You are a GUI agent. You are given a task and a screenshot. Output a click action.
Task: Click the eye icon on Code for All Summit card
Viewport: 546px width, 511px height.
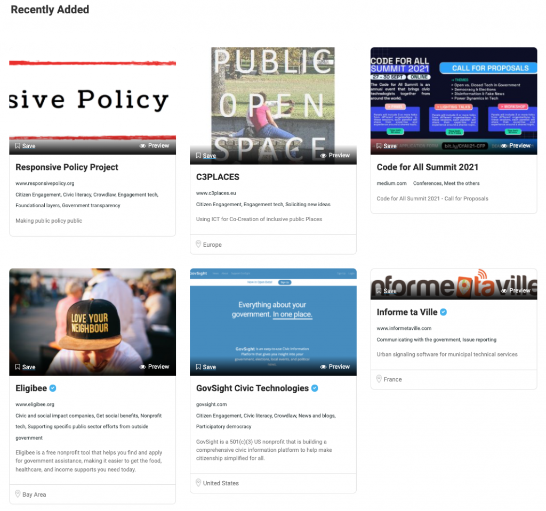(x=504, y=146)
